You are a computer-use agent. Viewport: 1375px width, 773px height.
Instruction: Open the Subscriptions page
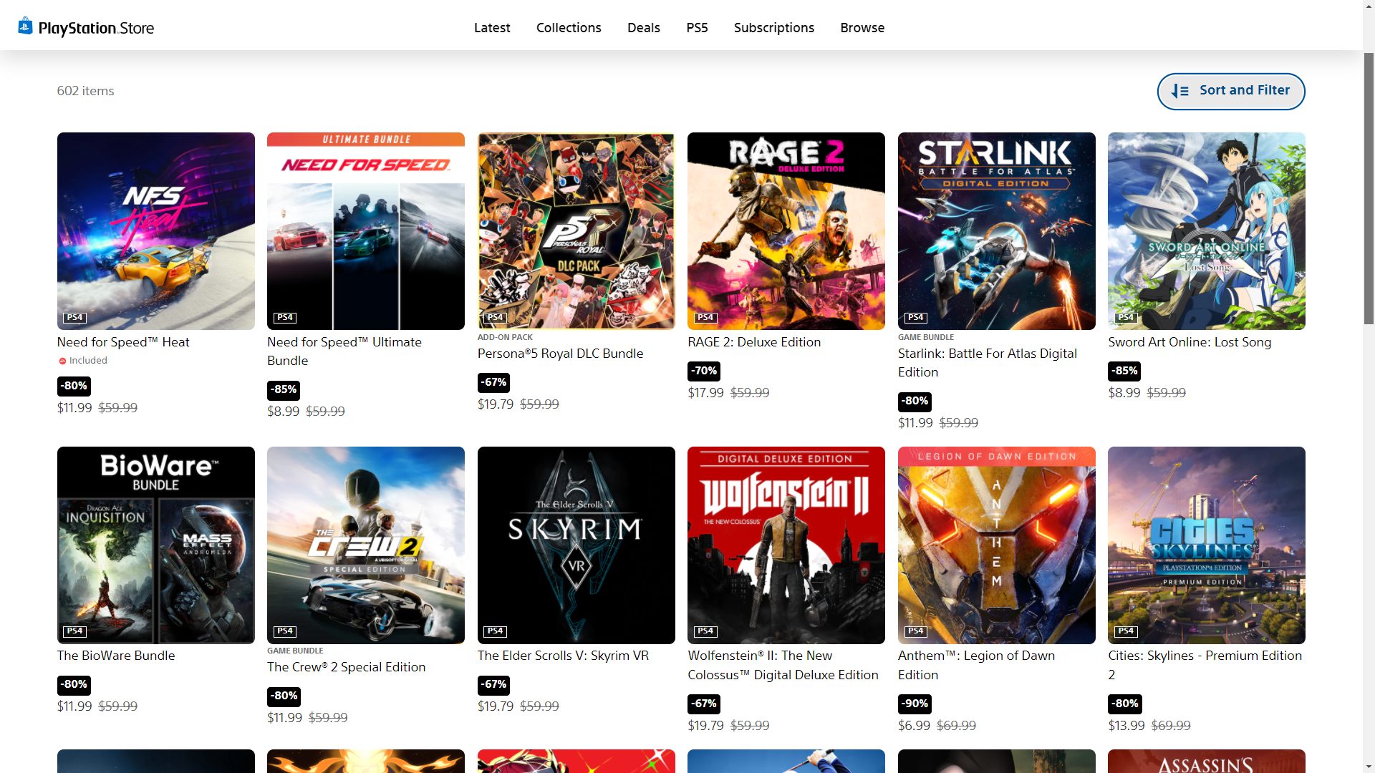tap(773, 28)
